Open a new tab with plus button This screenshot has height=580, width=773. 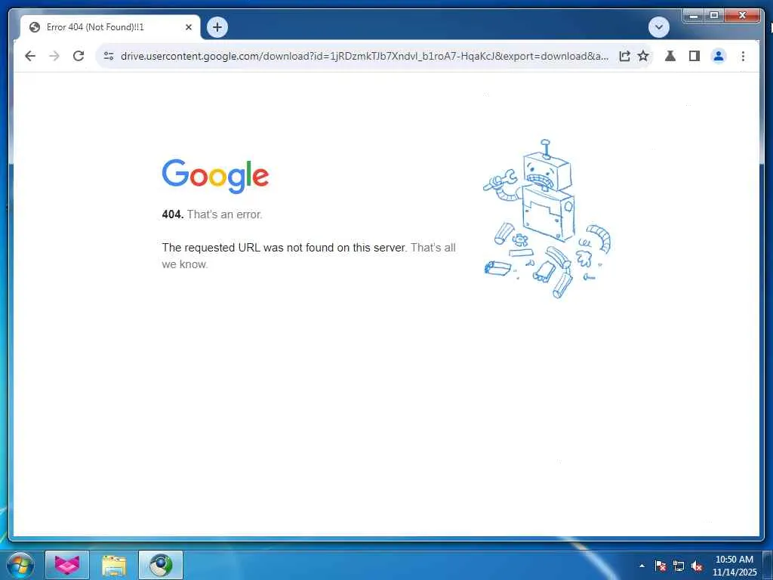point(217,27)
